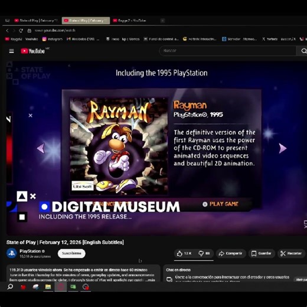307x307 pixels.
Task: Open the YouTube guide hamburger menu
Action: 11,51
